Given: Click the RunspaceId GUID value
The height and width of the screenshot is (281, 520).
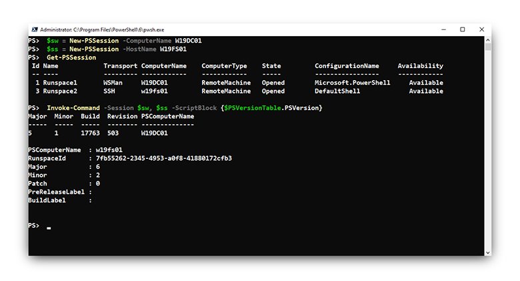Looking at the screenshot, I should (x=164, y=158).
